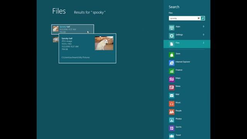
Task: Click the My Pictures file path text
Action: pos(76,58)
